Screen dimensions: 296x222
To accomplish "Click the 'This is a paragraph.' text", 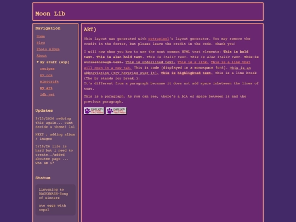I will (x=105, y=96).
